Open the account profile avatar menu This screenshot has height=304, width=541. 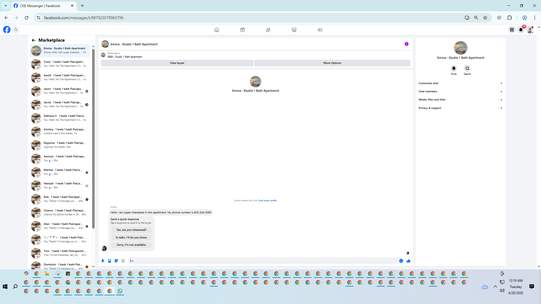[530, 30]
